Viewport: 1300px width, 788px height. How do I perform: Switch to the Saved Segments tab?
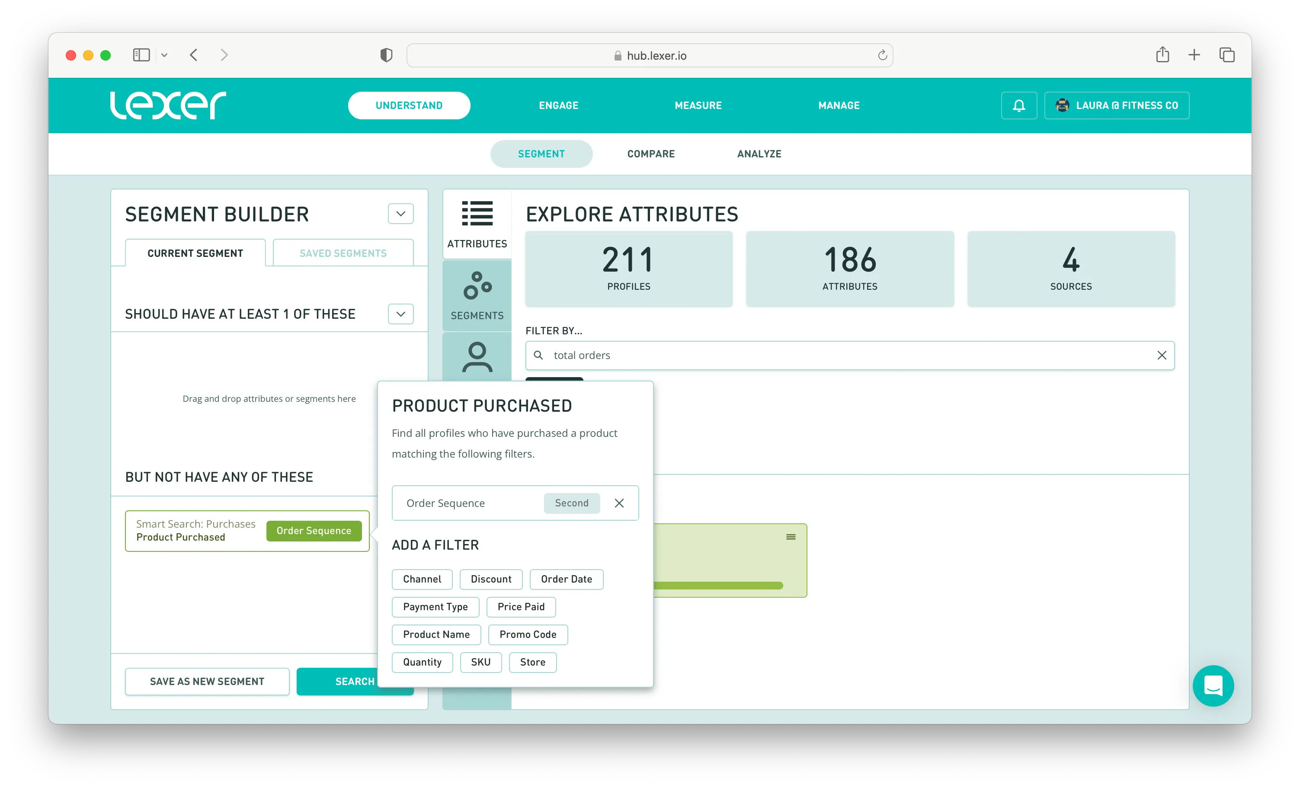[343, 253]
